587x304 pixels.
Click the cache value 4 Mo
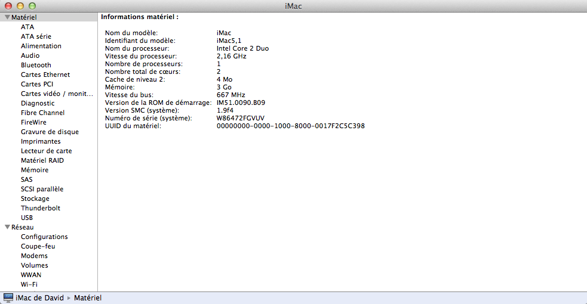coord(225,79)
